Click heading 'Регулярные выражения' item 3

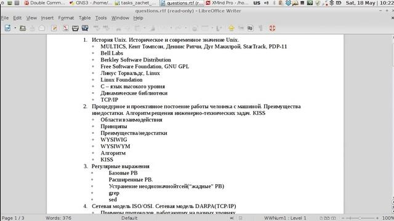point(121,166)
